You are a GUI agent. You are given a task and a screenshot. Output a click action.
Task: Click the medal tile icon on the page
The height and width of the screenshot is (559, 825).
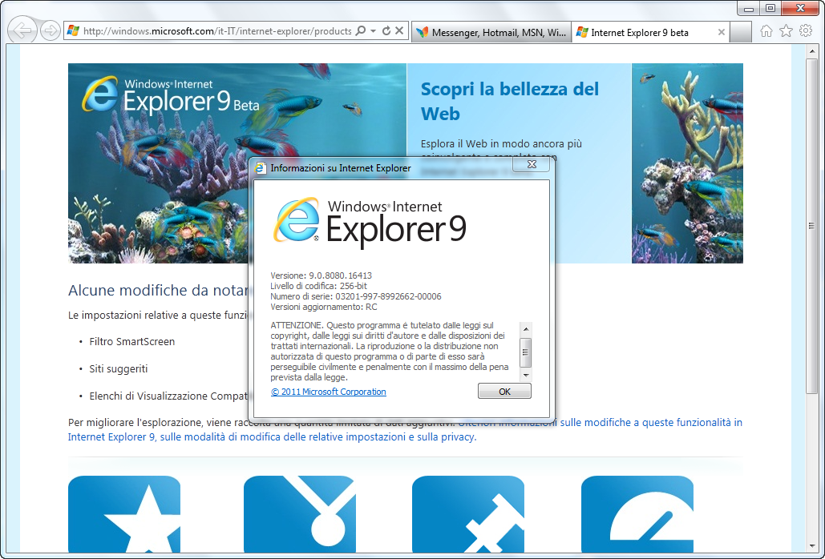pos(299,514)
